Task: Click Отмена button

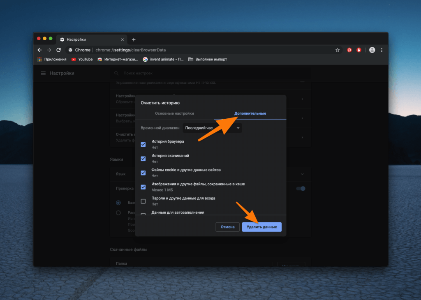Action: 227,227
